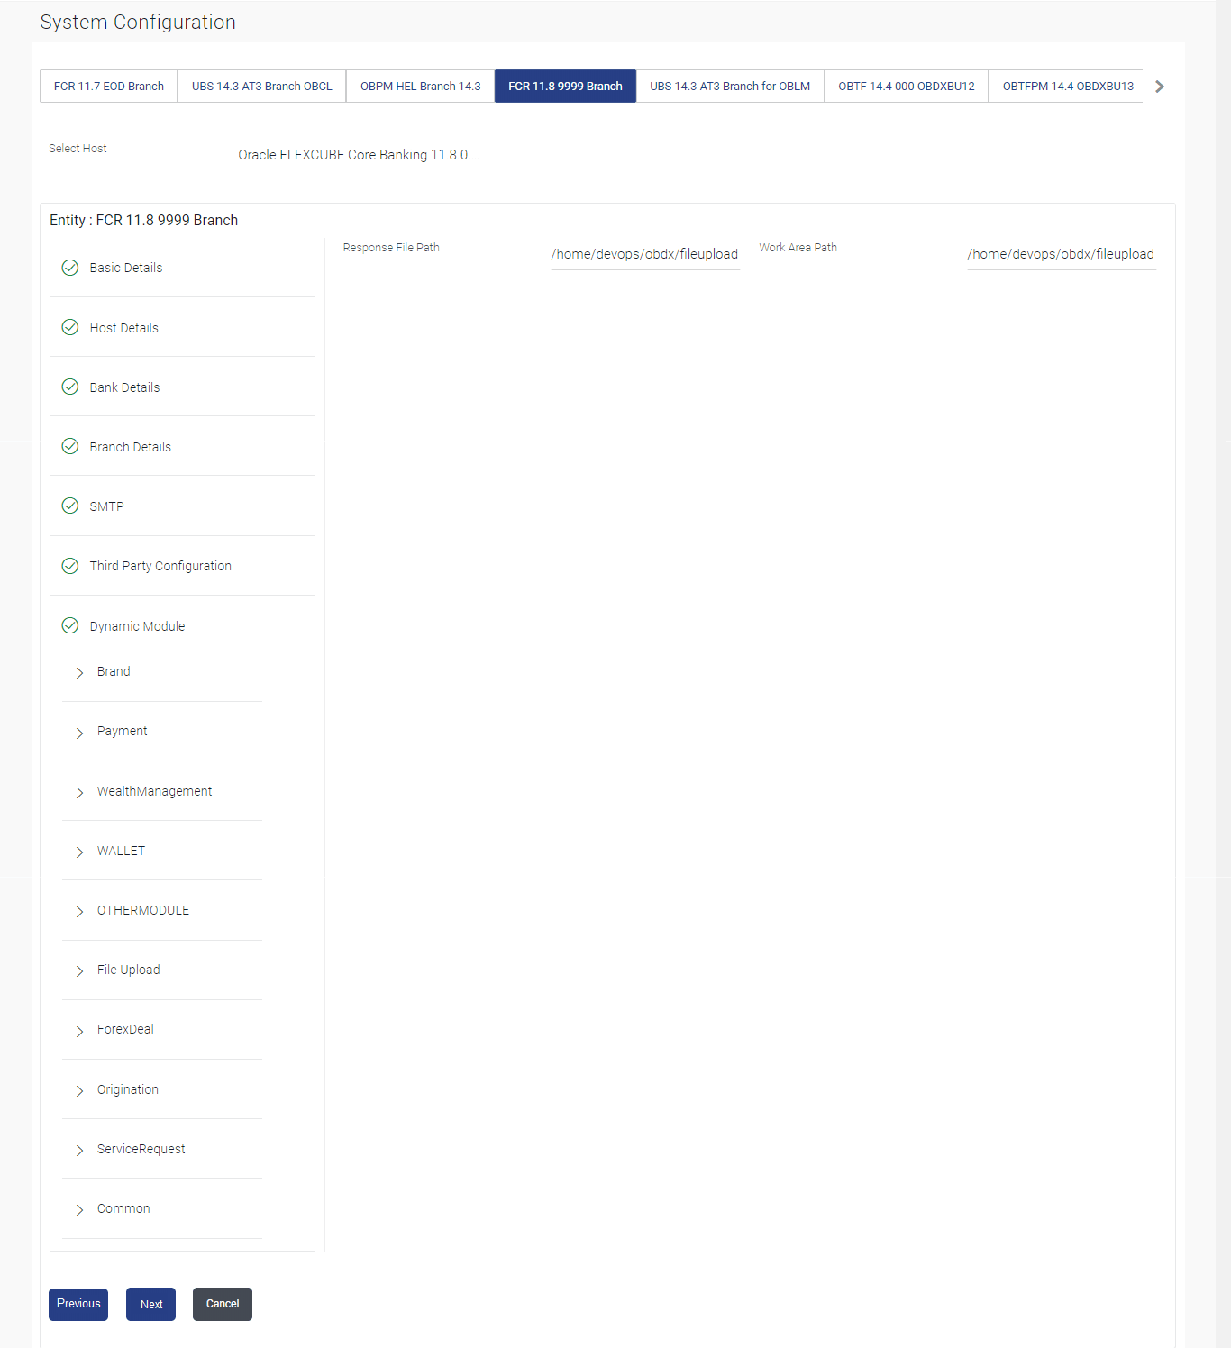Screen dimensions: 1231x1348
Task: Switch to FCR 11.7 EOD Branch tab
Action: click(109, 87)
